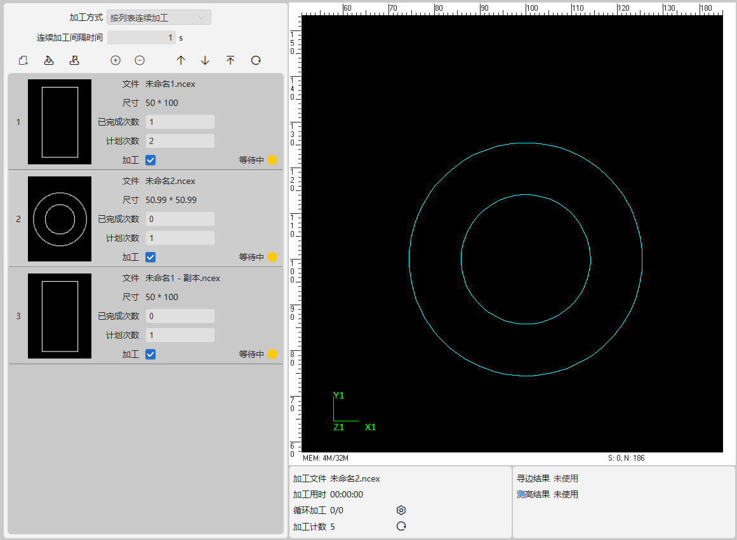Click completed count field for 未命名2.ncex

[180, 219]
